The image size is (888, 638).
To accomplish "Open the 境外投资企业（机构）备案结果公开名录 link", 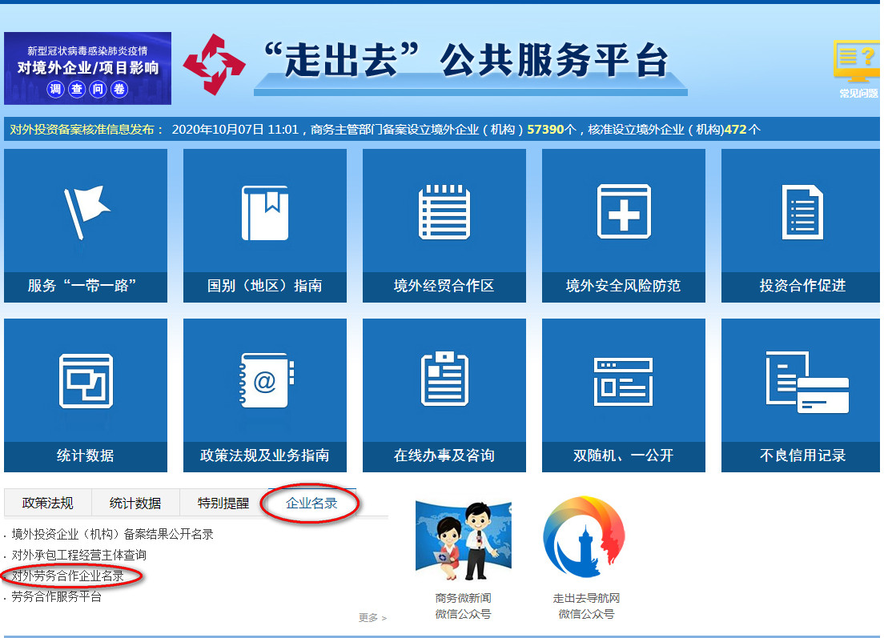I will (112, 534).
